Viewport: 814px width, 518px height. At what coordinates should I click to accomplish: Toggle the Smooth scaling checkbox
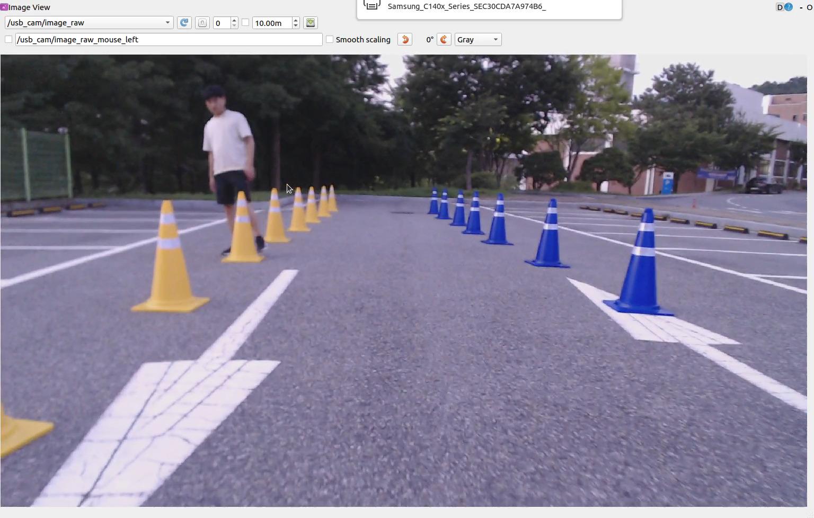tap(330, 40)
